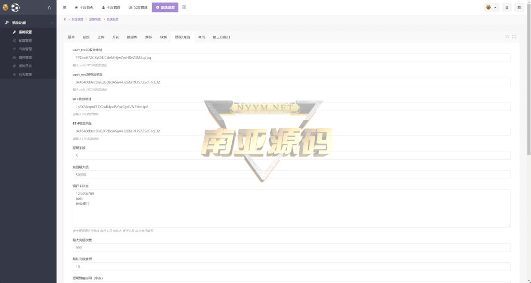Click the BTC收款地址 input field

[291, 107]
